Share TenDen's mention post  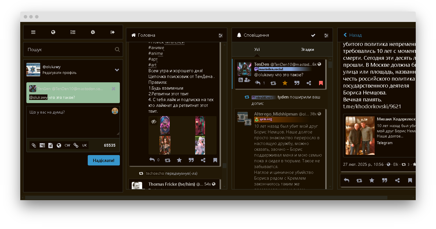(309, 83)
